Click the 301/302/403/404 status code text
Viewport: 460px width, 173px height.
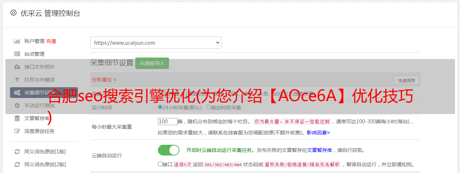pyautogui.click(x=223, y=164)
